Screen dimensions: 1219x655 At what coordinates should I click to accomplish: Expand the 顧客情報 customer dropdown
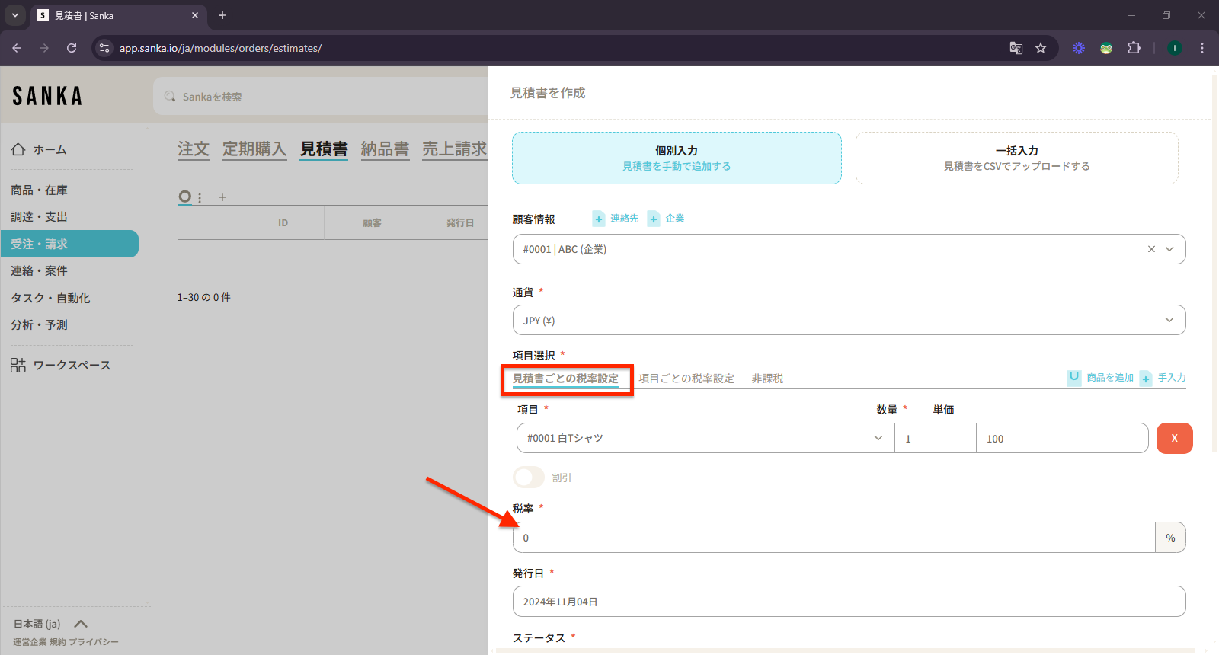tap(1169, 249)
